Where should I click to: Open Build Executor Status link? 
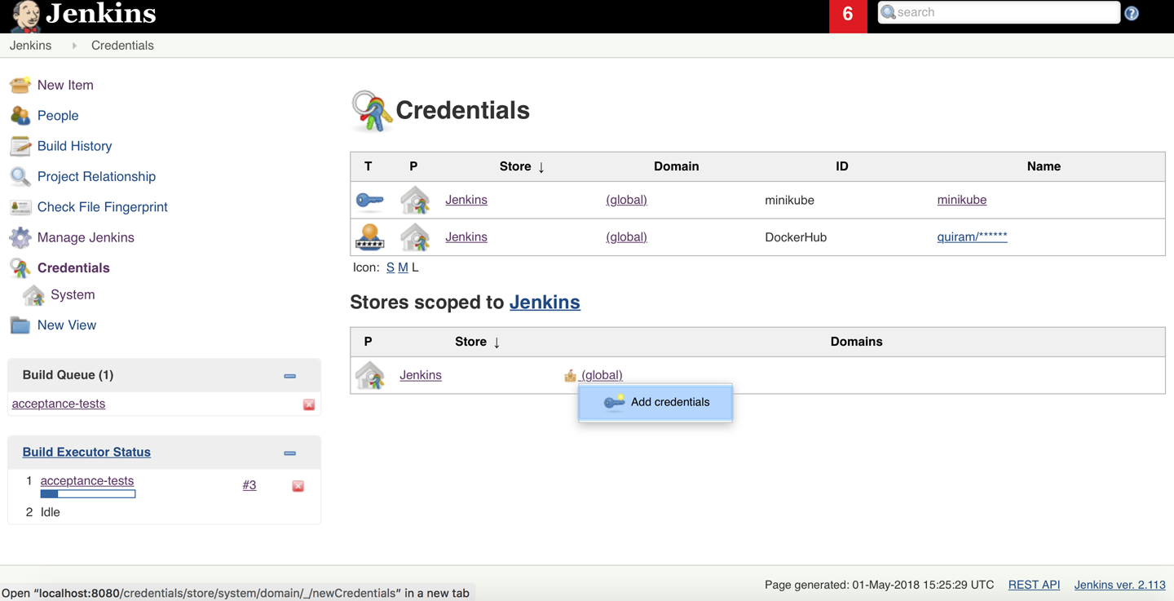(x=86, y=452)
